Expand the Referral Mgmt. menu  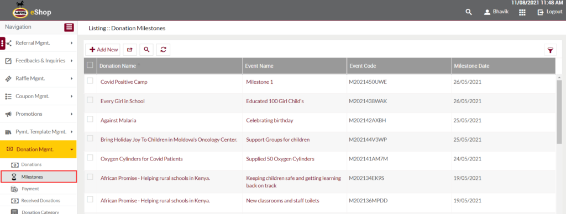39,43
